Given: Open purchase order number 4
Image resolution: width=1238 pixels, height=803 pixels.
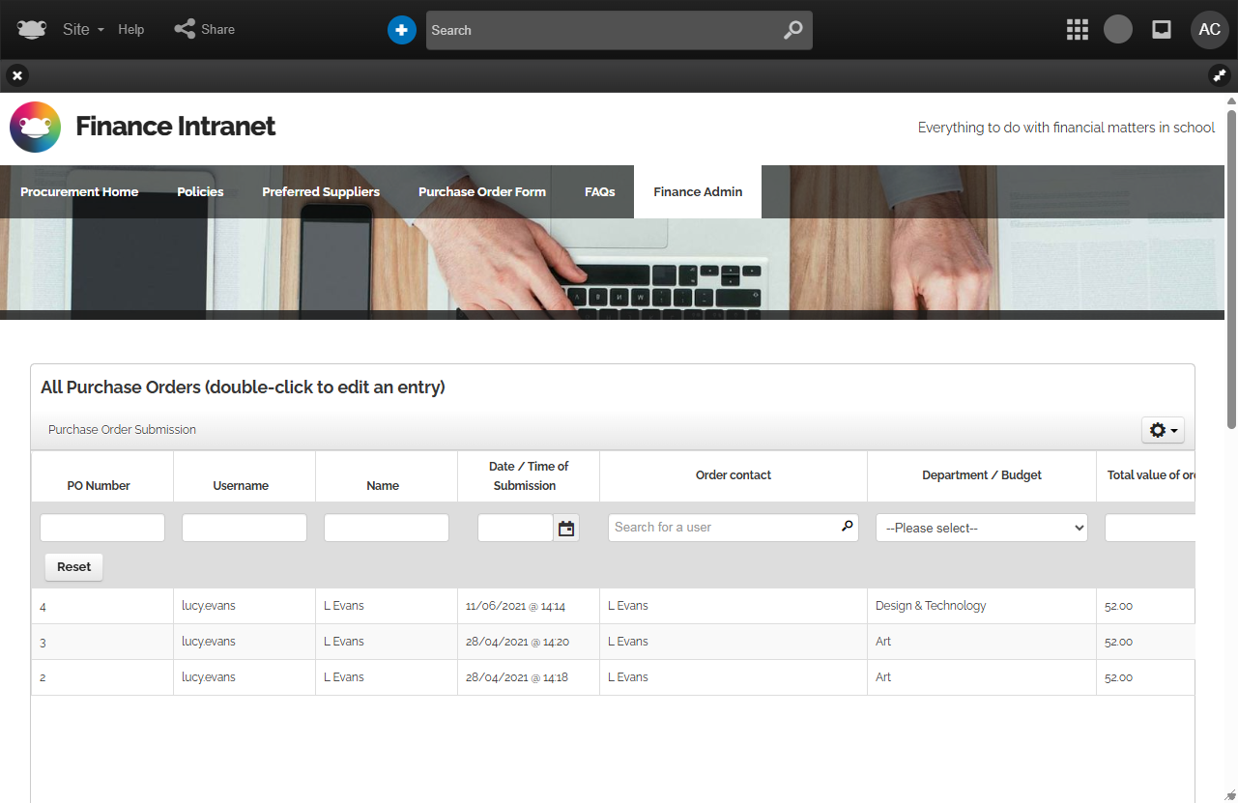Looking at the screenshot, I should (43, 607).
